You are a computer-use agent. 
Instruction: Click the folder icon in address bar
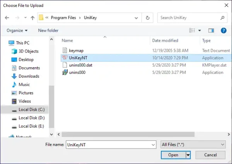tap(41, 18)
